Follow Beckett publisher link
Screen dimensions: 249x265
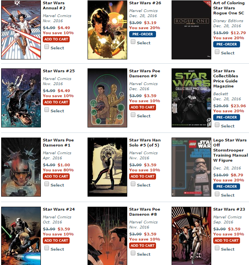pos(221,94)
